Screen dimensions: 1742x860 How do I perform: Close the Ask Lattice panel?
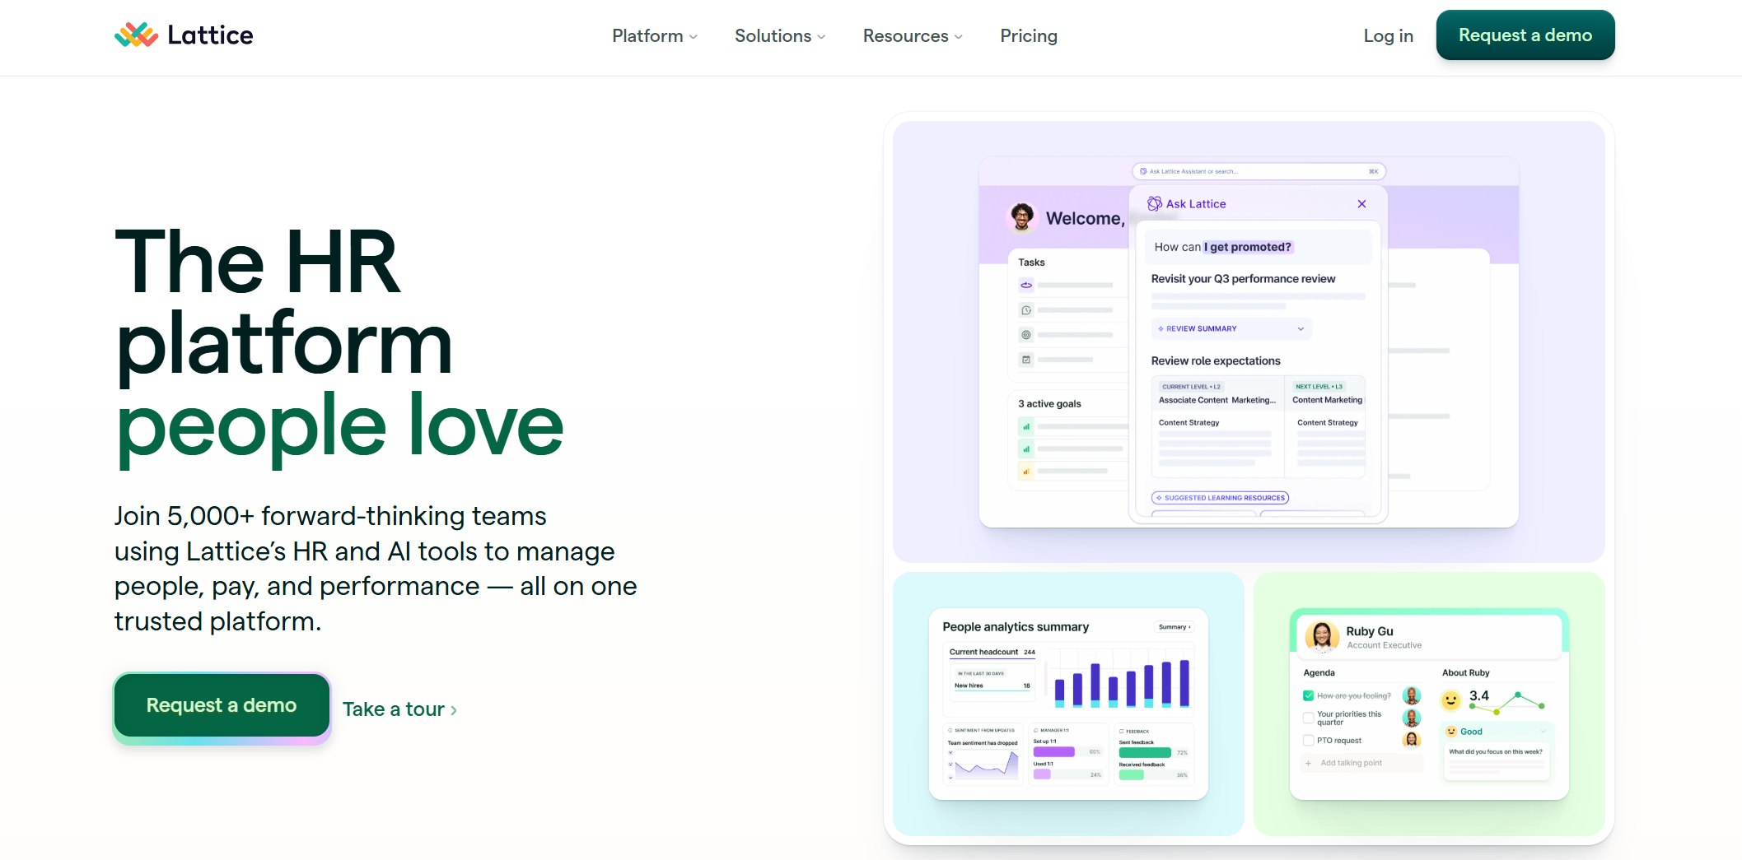pyautogui.click(x=1361, y=203)
